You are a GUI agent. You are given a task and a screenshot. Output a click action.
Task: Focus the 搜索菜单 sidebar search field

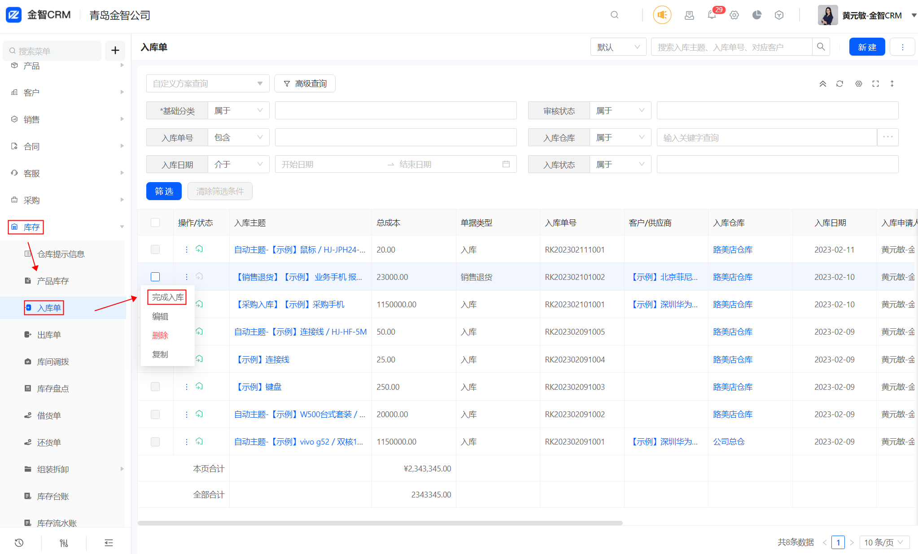[x=52, y=51]
